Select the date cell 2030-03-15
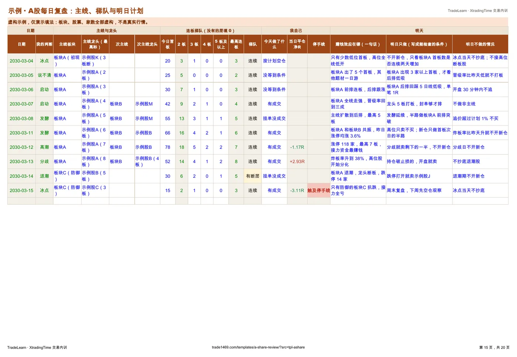The height and width of the screenshot is (357, 517). pyautogui.click(x=21, y=191)
